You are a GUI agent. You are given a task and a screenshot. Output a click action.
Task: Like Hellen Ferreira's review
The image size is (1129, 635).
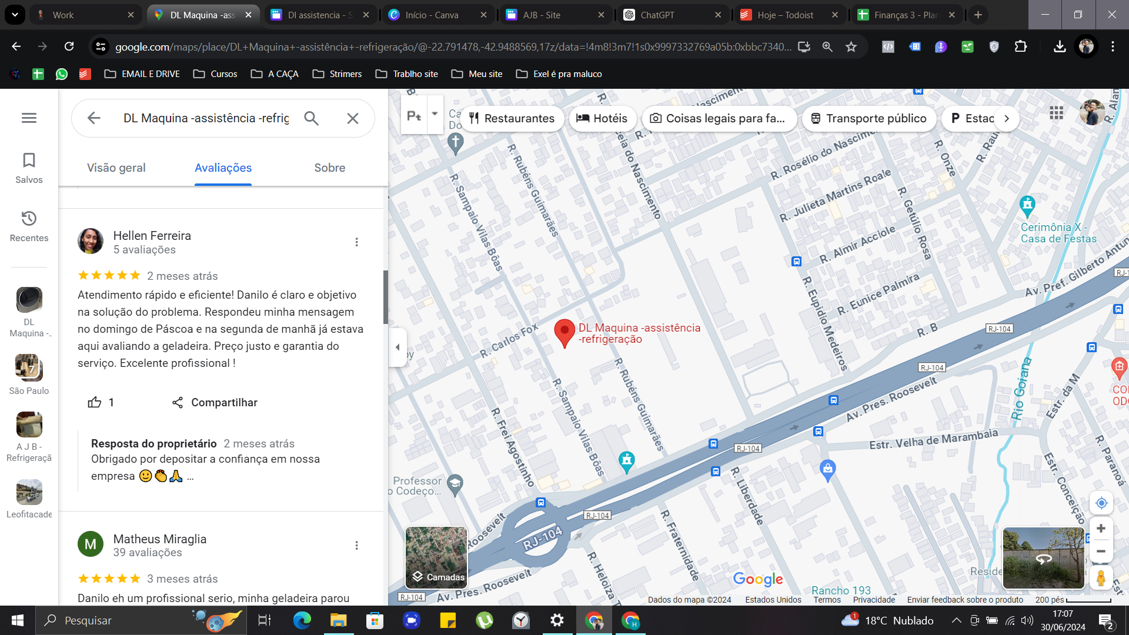coord(101,402)
